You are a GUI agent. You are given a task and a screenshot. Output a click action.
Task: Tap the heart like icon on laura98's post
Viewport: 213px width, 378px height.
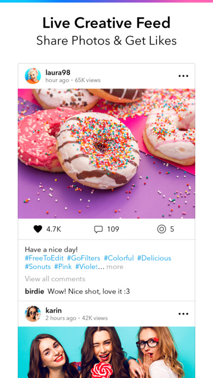click(38, 229)
